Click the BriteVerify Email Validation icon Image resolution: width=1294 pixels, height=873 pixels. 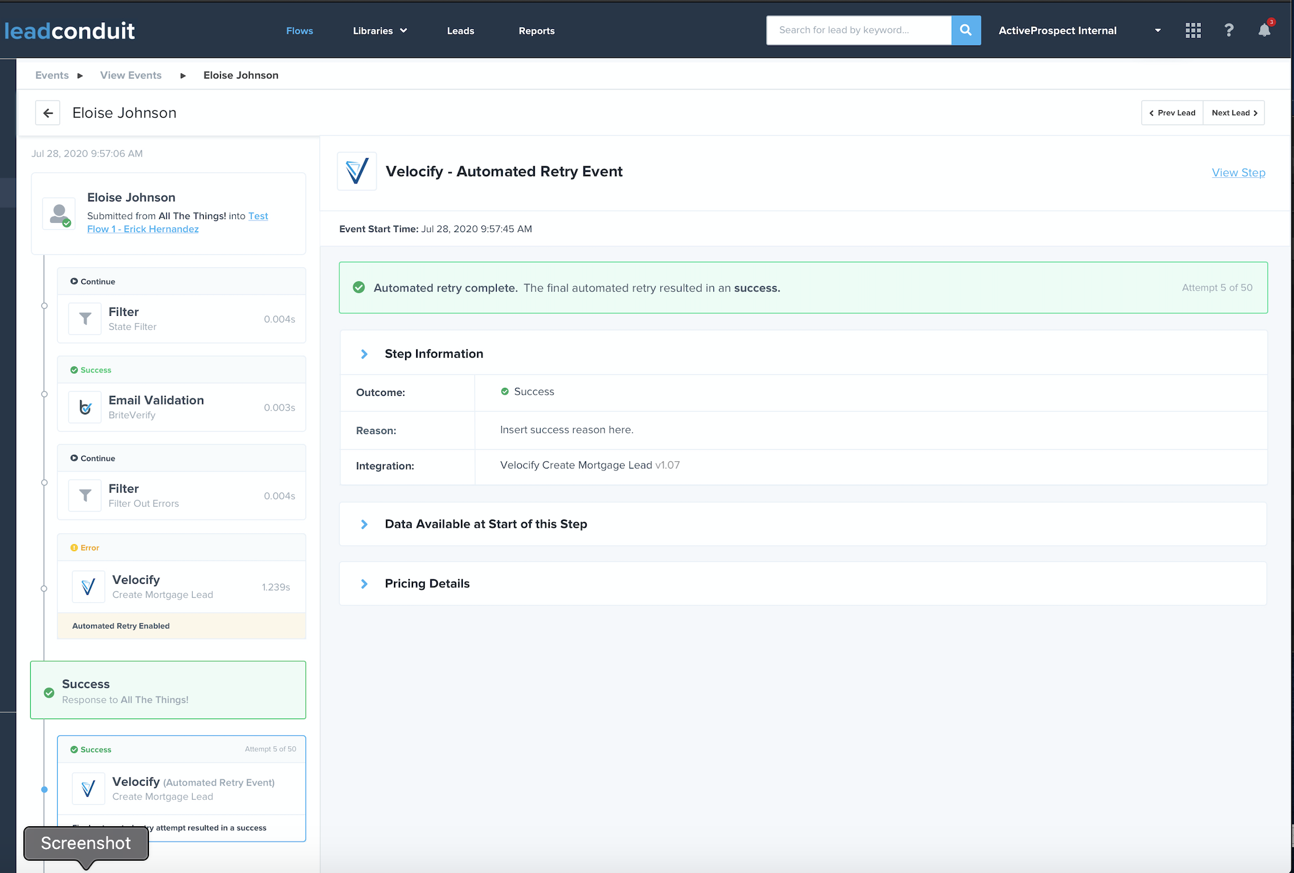click(85, 407)
